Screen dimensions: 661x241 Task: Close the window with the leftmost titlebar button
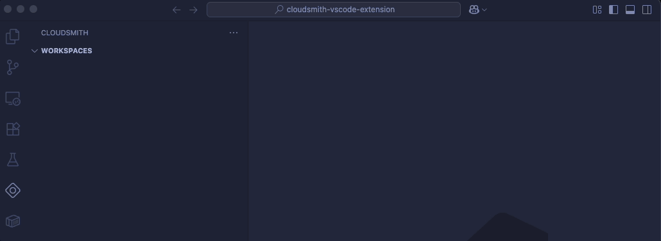point(8,9)
